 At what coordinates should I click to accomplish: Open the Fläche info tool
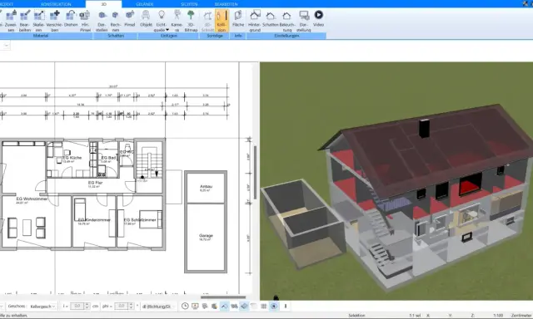238,18
